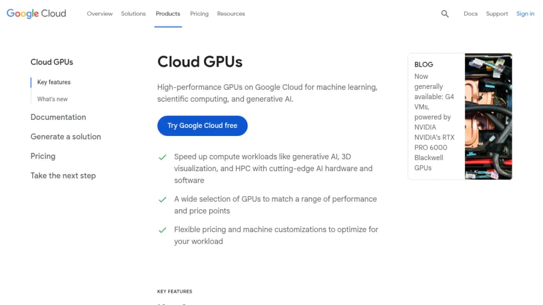The height and width of the screenshot is (305, 543).
Task: Go to Generate a solution section
Action: click(x=66, y=137)
